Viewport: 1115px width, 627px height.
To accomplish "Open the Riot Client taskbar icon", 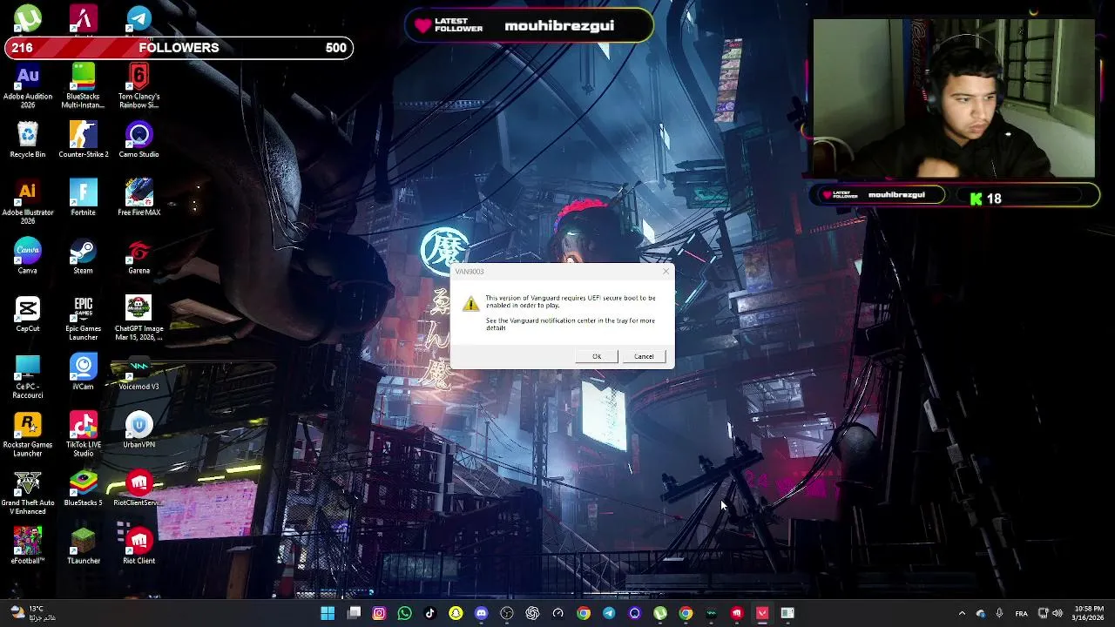I will pyautogui.click(x=737, y=613).
